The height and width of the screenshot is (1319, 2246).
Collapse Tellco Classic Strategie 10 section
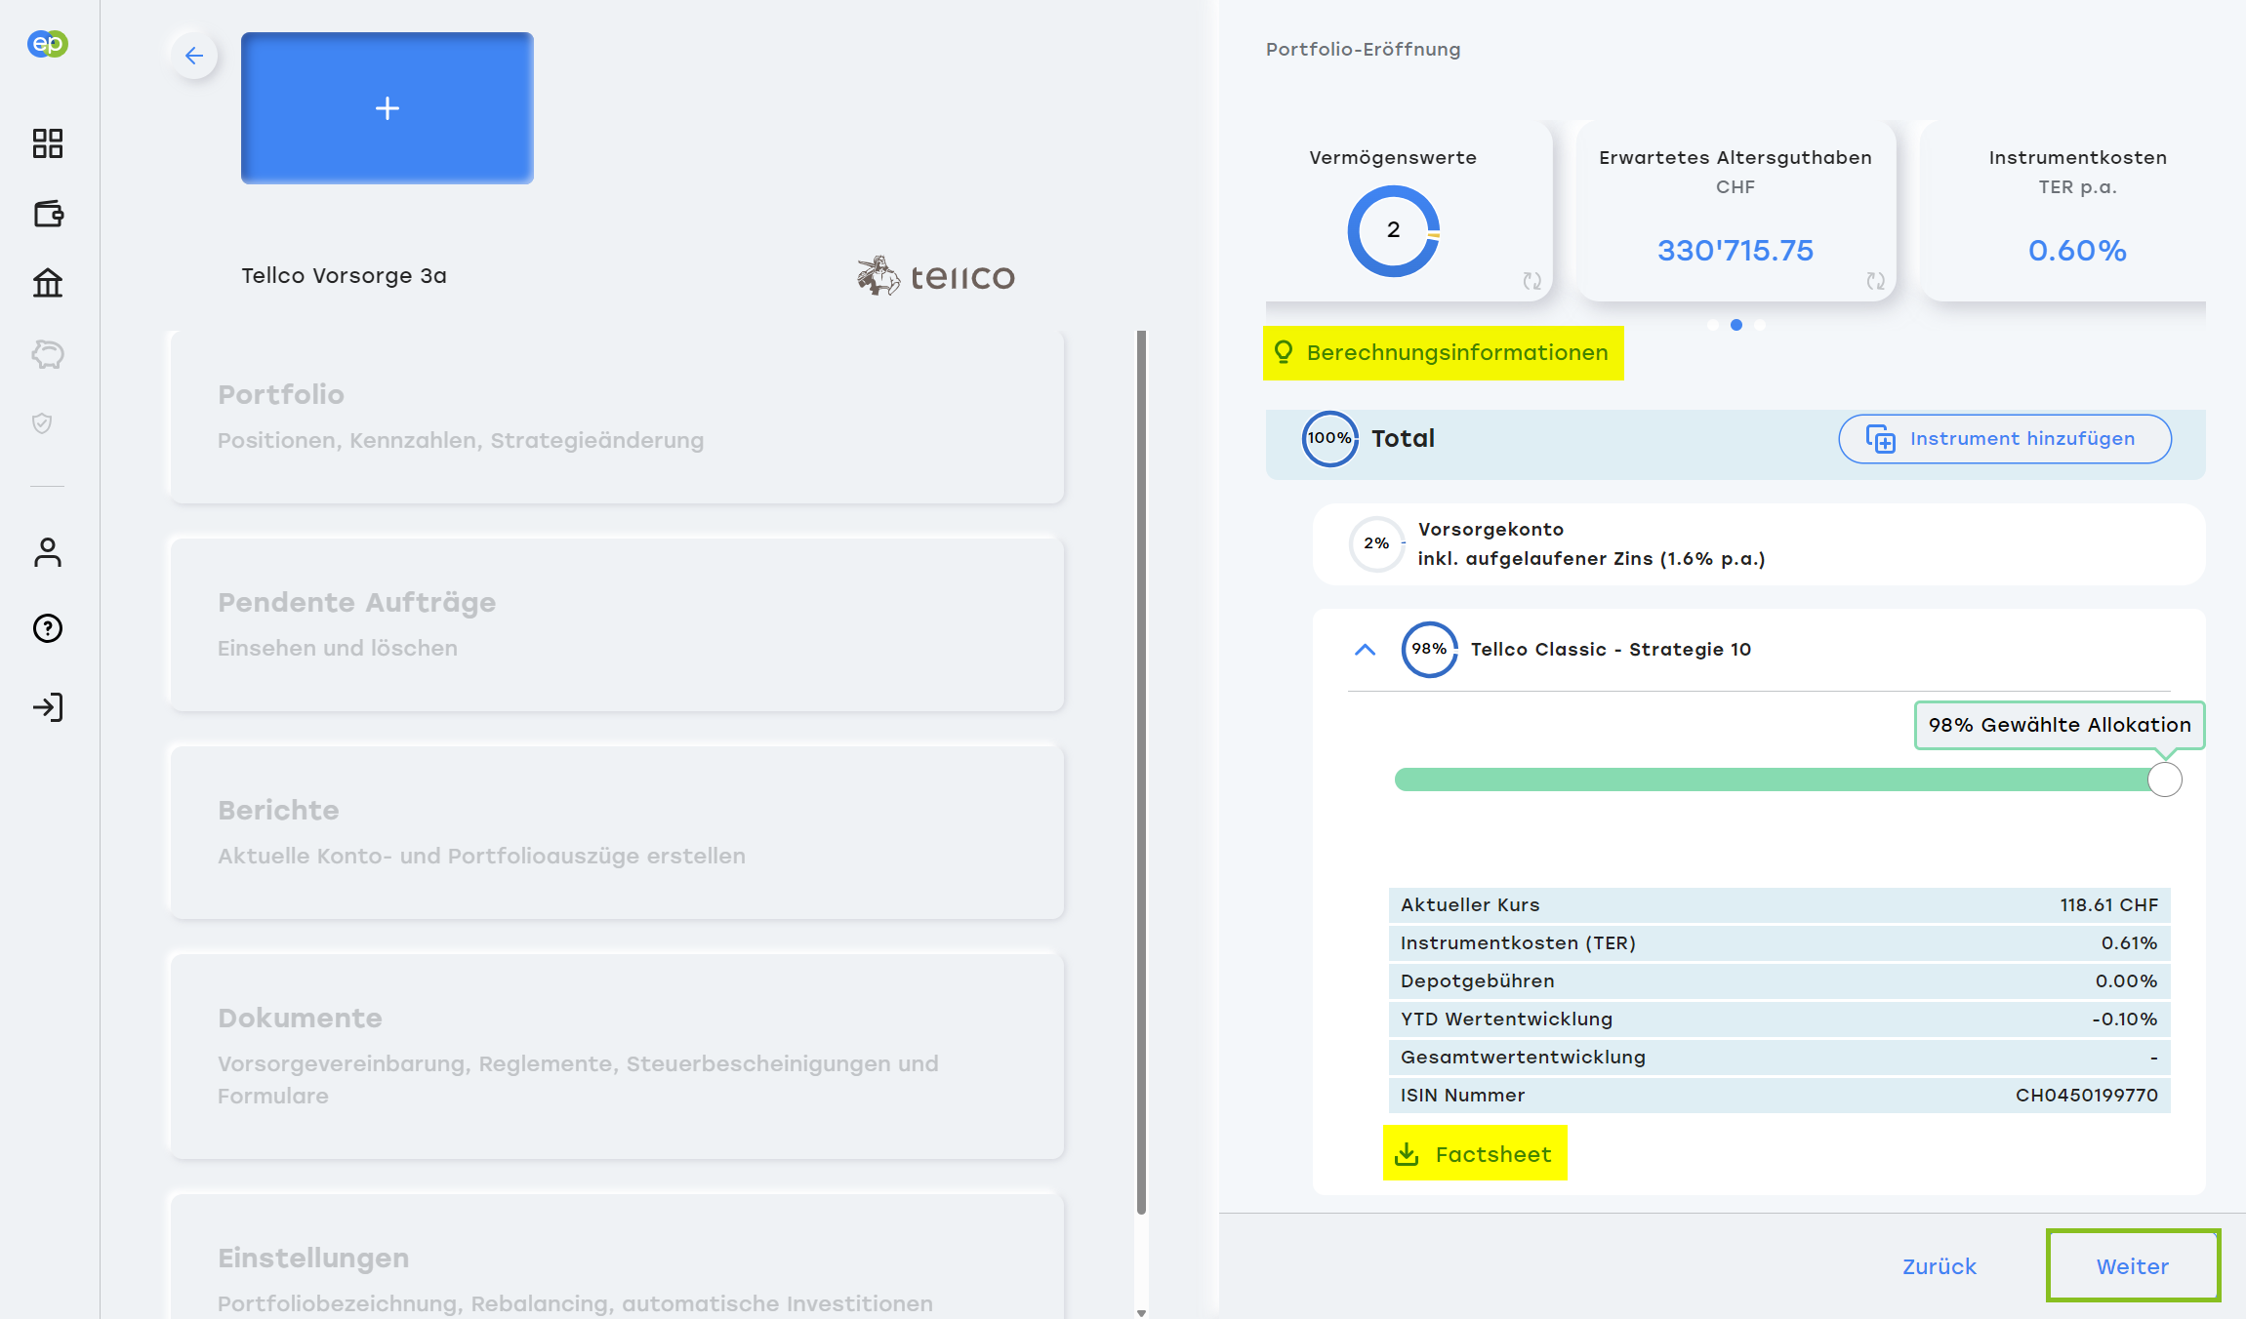click(x=1365, y=650)
